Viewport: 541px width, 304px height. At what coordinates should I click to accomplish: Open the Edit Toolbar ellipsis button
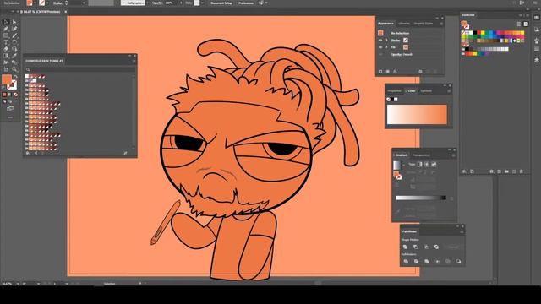10,117
